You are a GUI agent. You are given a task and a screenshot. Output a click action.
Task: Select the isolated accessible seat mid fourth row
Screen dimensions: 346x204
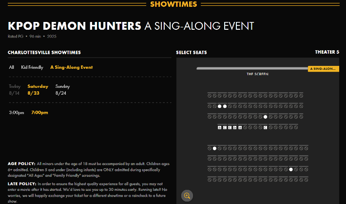(x=266, y=127)
